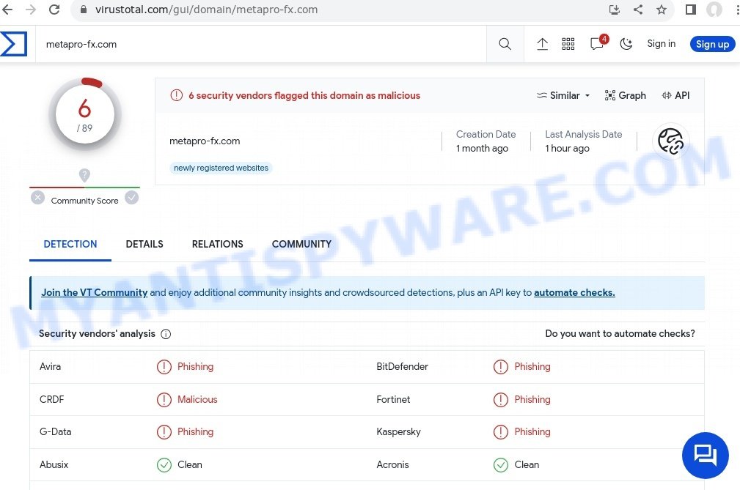Image resolution: width=740 pixels, height=490 pixels.
Task: Click Fortinet Phishing warning icon
Action: click(501, 399)
